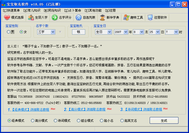The height and width of the screenshot is (133, 189).
Task: Choose 诗词模式 radio option
Action: tap(55, 121)
